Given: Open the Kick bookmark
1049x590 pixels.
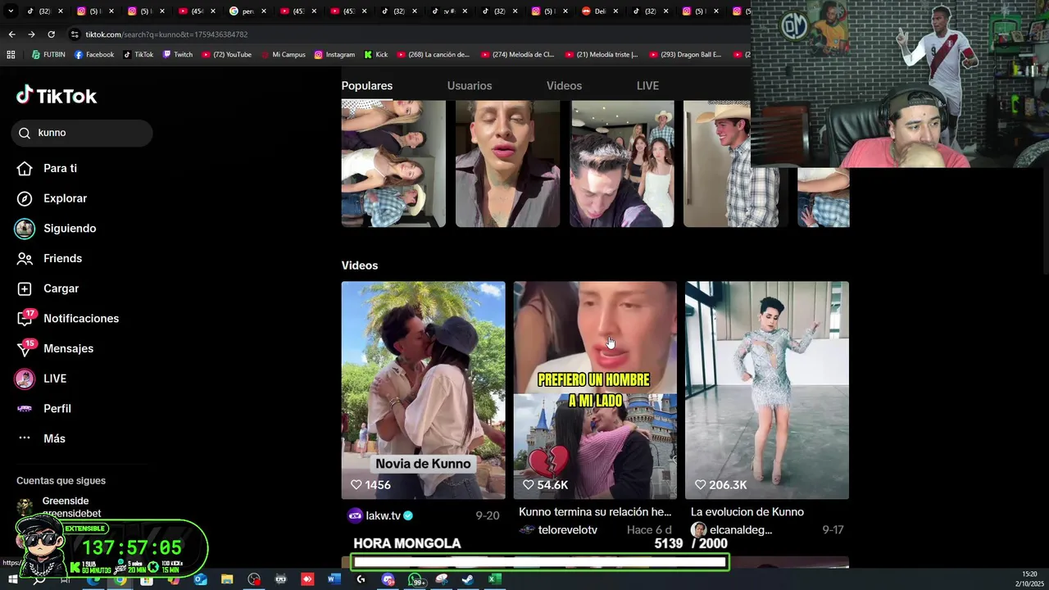Looking at the screenshot, I should (x=376, y=55).
